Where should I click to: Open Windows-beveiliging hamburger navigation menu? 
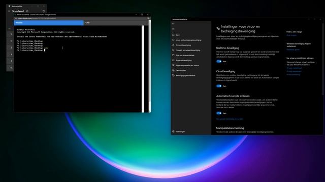click(x=173, y=29)
